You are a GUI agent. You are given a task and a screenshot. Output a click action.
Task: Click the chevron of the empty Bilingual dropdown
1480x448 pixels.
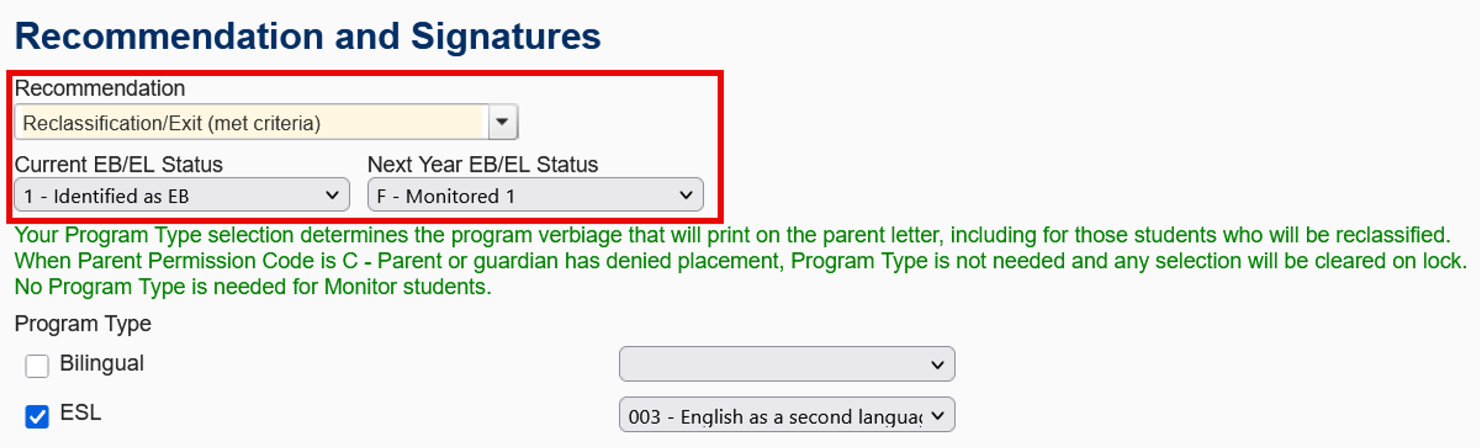point(937,364)
